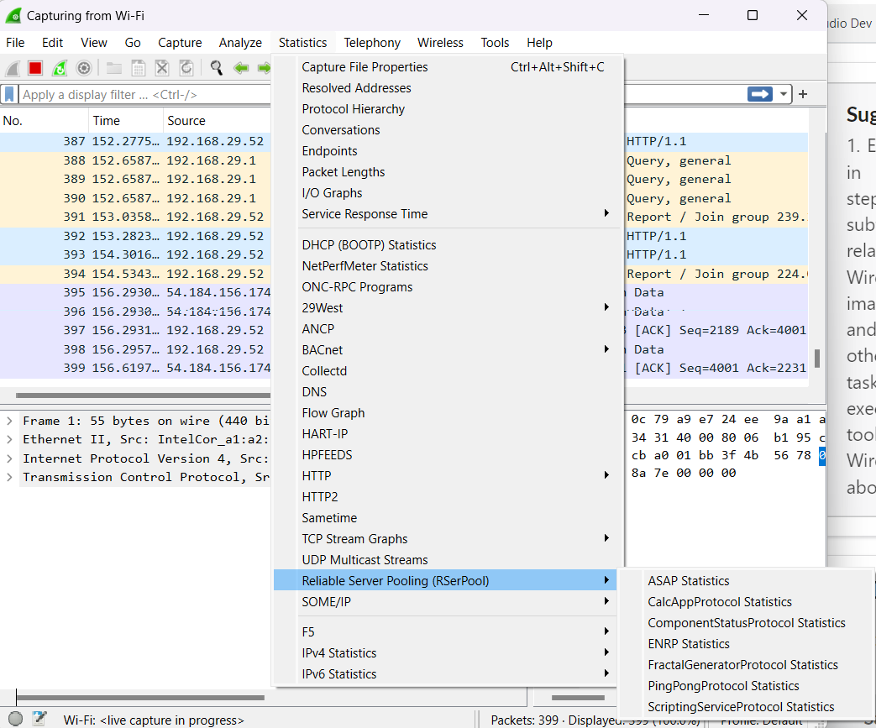Restart the current capture via green fin icon

60,68
